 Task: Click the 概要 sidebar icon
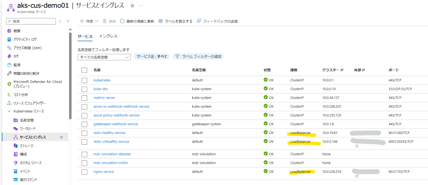coord(9,31)
